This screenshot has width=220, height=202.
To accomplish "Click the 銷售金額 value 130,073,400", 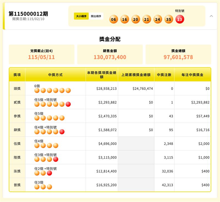I will 110,57.
